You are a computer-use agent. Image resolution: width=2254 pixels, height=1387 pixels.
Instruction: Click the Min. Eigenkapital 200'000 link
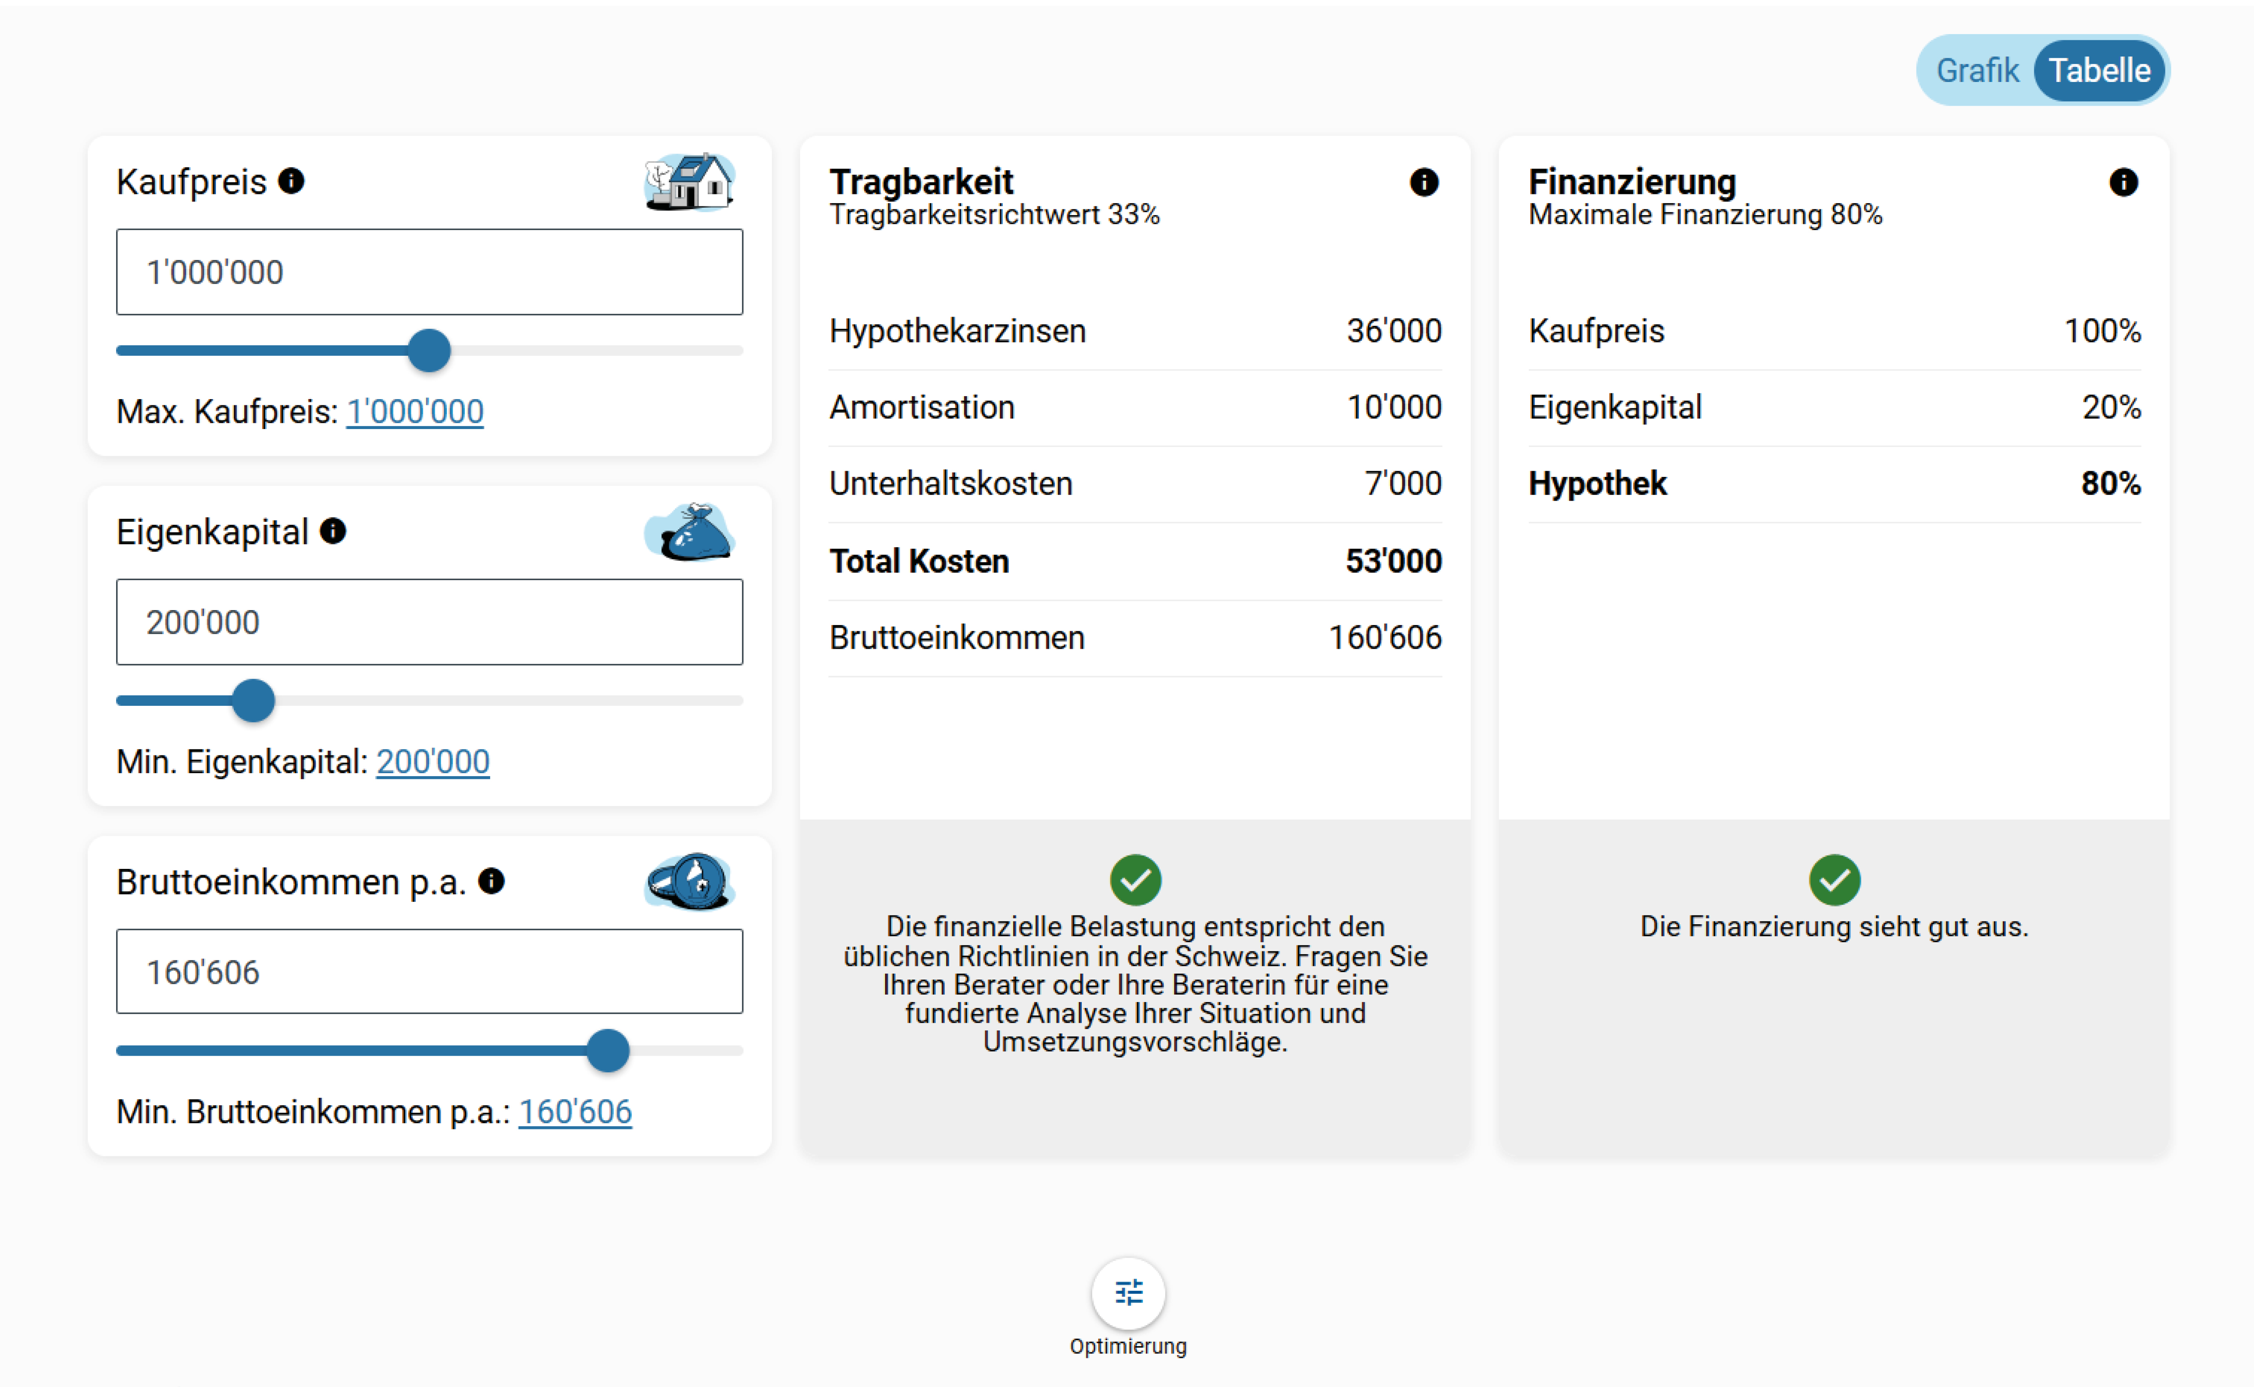click(x=433, y=762)
